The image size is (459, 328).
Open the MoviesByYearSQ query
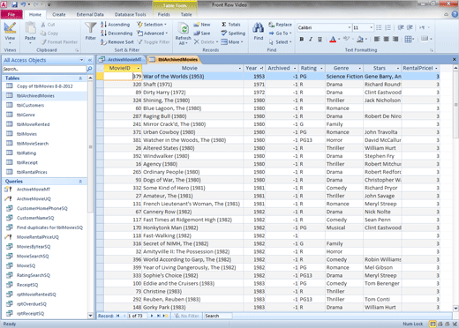[34, 247]
